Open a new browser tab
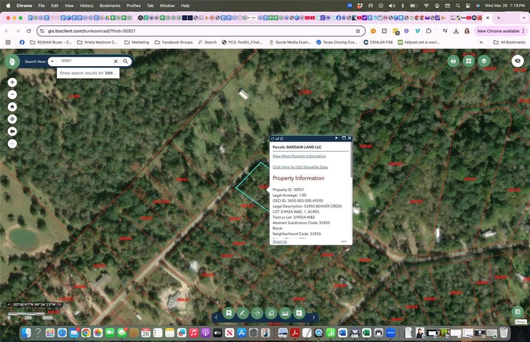This screenshot has width=530, height=342. coord(498,18)
